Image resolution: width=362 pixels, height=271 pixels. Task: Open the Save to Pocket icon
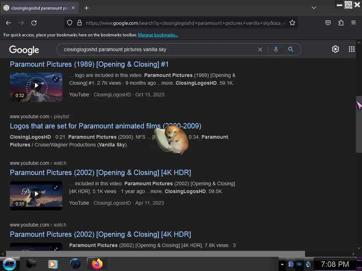328,23
